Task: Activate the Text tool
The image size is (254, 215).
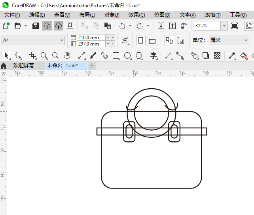Action: 154,55
